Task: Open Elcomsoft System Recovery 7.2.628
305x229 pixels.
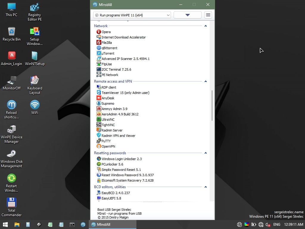Action: (125, 180)
